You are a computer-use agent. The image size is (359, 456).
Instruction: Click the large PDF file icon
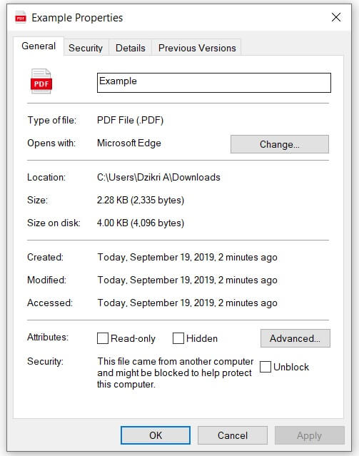pos(41,81)
